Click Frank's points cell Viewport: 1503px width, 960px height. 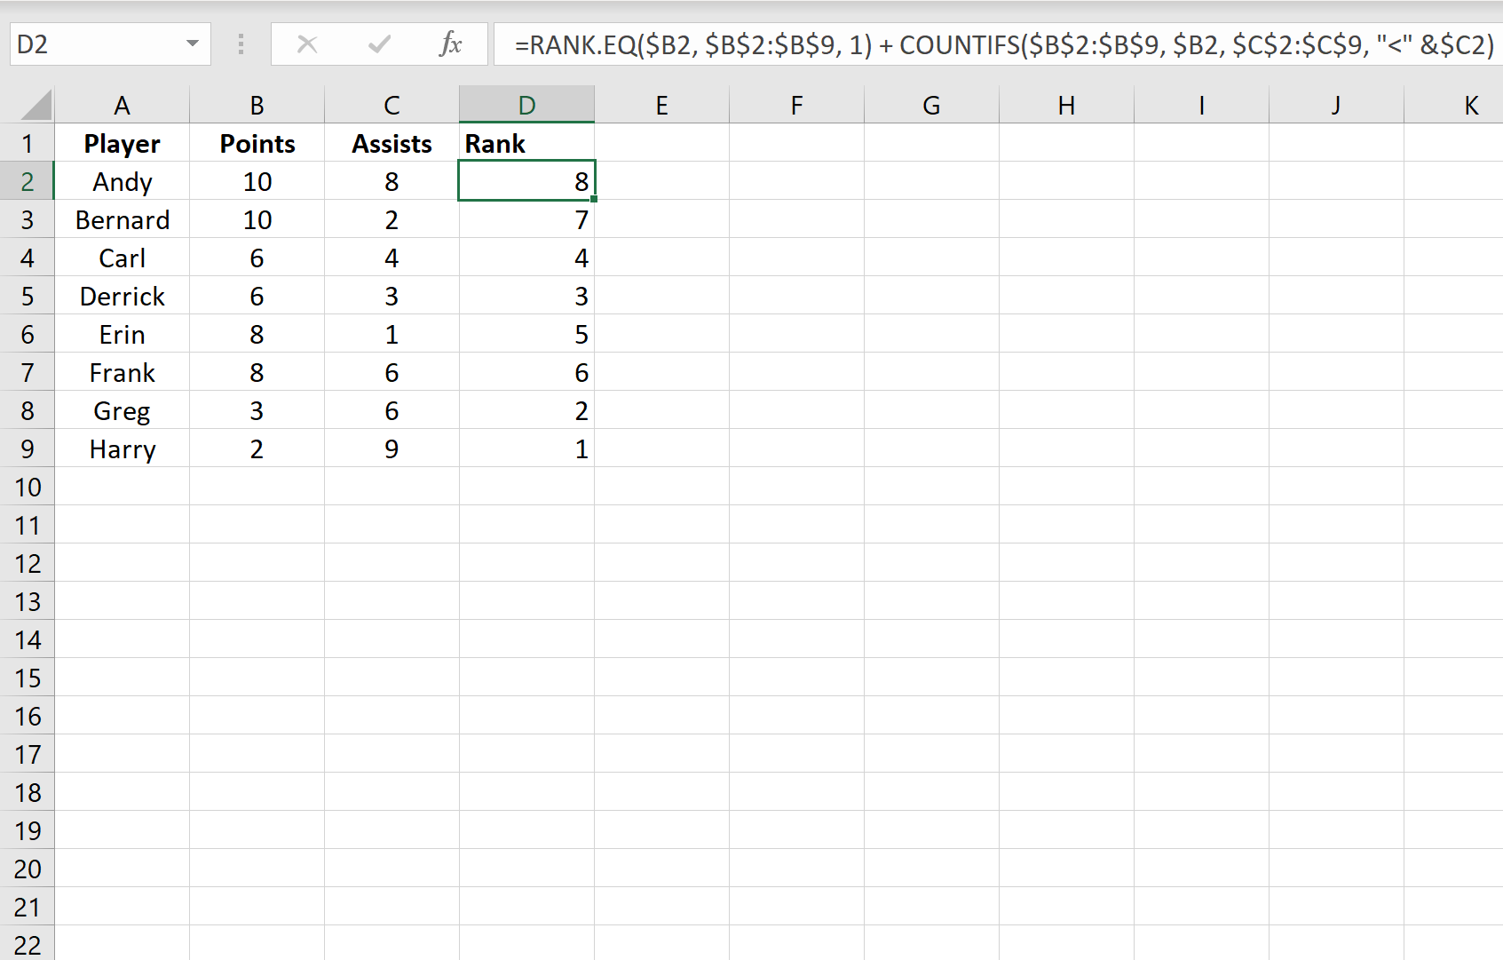point(257,372)
